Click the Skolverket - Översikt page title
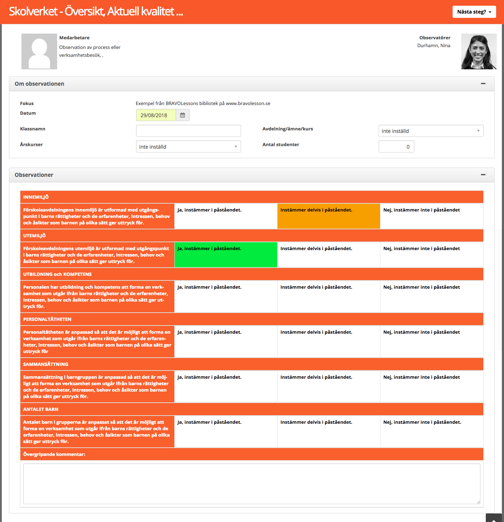The image size is (504, 522). [x=96, y=11]
